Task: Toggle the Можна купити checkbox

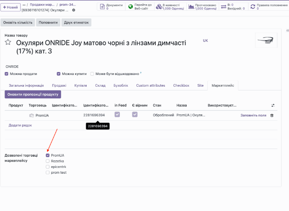Action: tap(59, 74)
